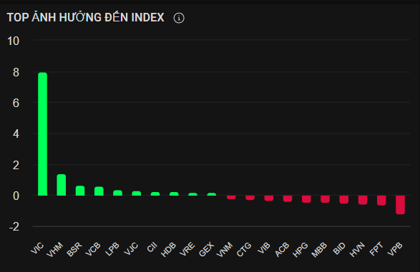Click the CTG ticker label
Screen dimensions: 420x272
tap(244, 250)
